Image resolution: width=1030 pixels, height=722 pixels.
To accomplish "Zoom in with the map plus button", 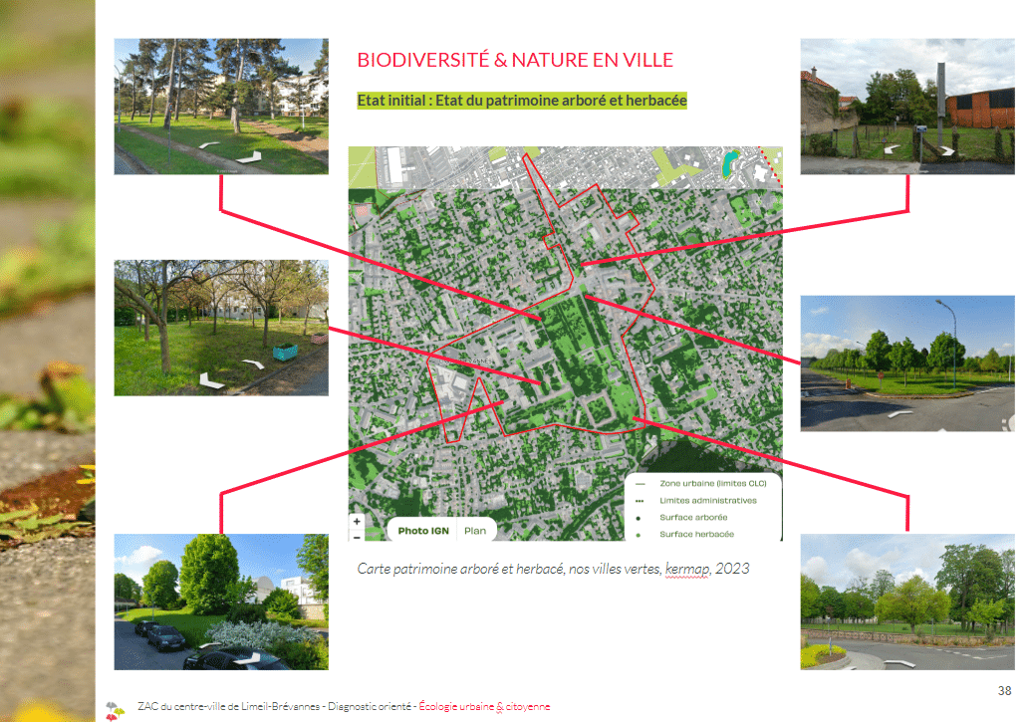I will click(x=358, y=521).
